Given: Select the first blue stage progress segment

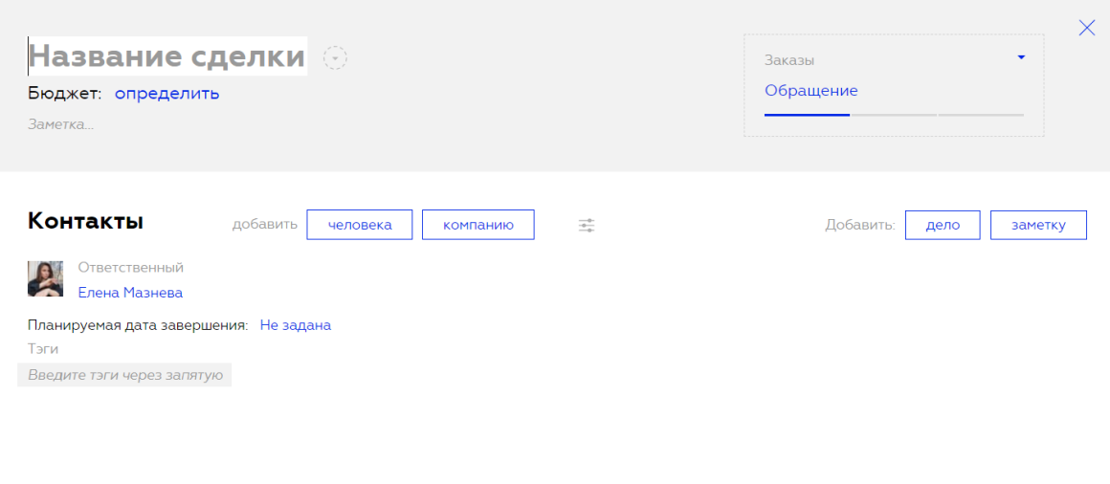Looking at the screenshot, I should pyautogui.click(x=807, y=115).
